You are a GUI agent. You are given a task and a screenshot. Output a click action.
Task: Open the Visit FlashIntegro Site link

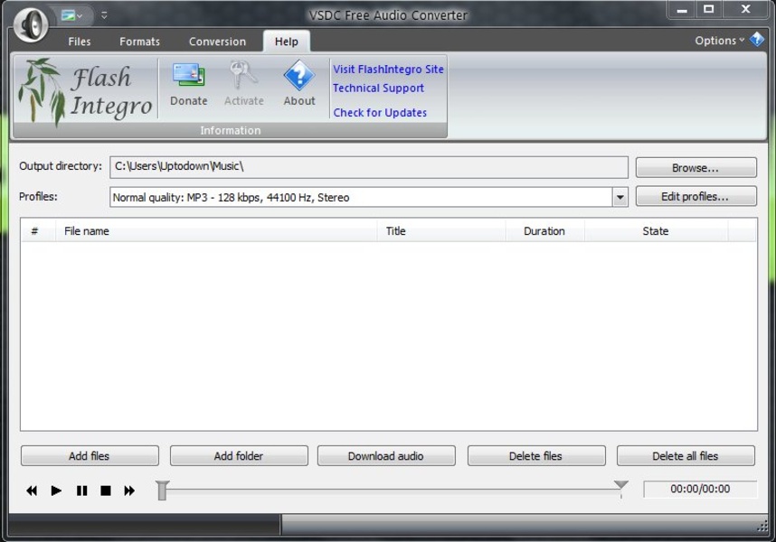(x=388, y=70)
